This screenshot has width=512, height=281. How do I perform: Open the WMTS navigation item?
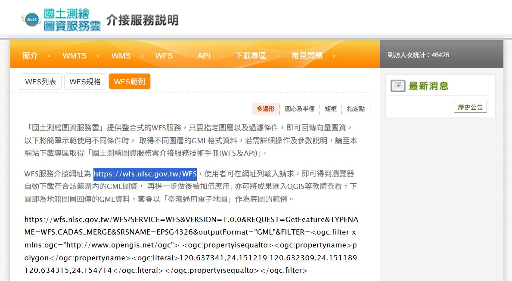74,56
